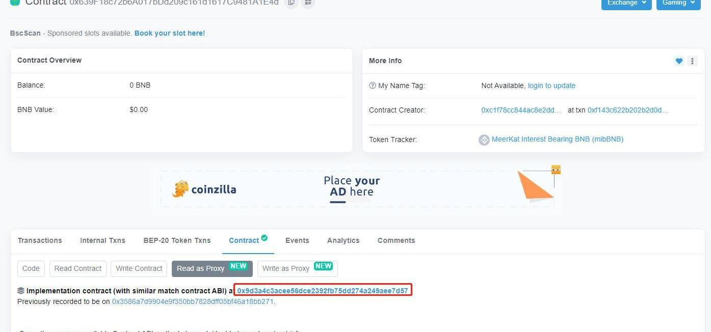Show the QR code for the contract address
This screenshot has height=332, width=711.
point(308,3)
